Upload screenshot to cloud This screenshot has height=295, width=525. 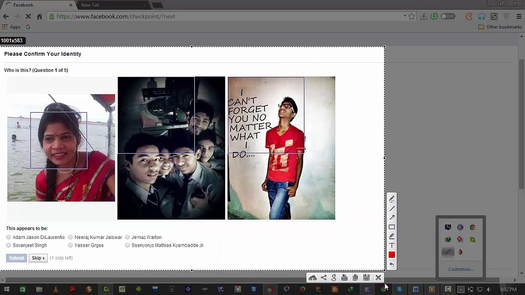[313, 278]
